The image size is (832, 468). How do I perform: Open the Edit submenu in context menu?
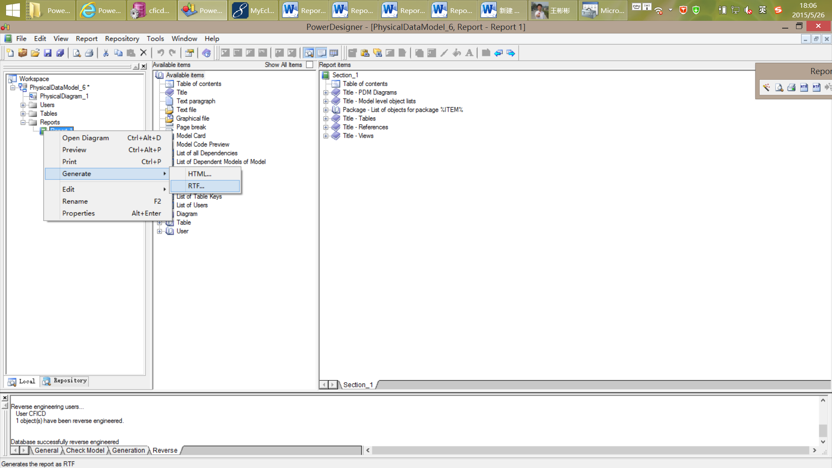(x=107, y=189)
